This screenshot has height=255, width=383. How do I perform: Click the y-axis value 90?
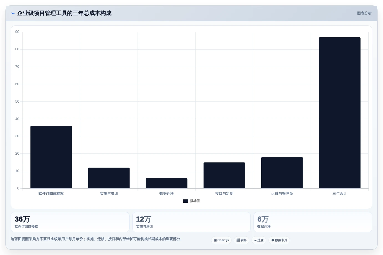click(17, 32)
